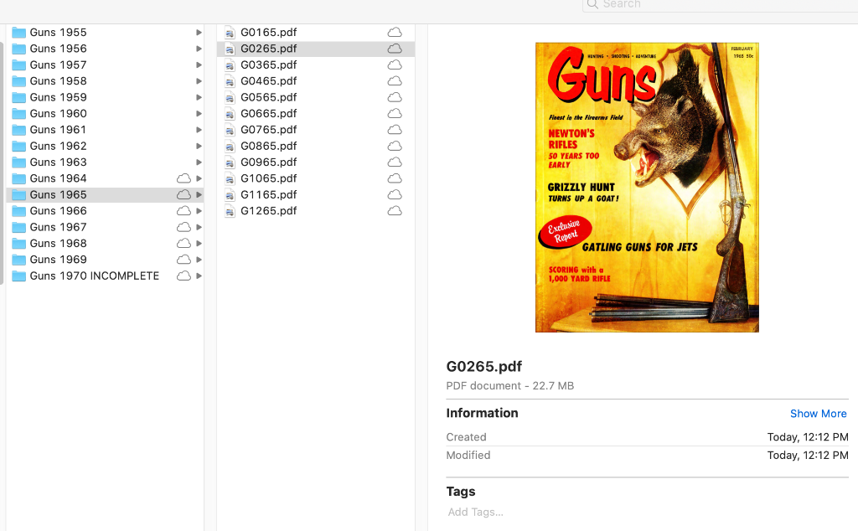Click the cloud download icon for G0365.pdf

click(x=395, y=65)
